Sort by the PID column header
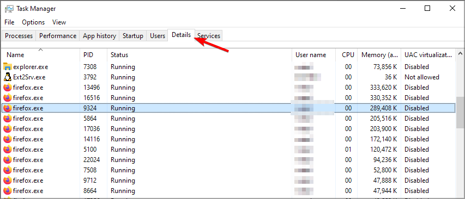The image size is (465, 199). pyautogui.click(x=93, y=55)
